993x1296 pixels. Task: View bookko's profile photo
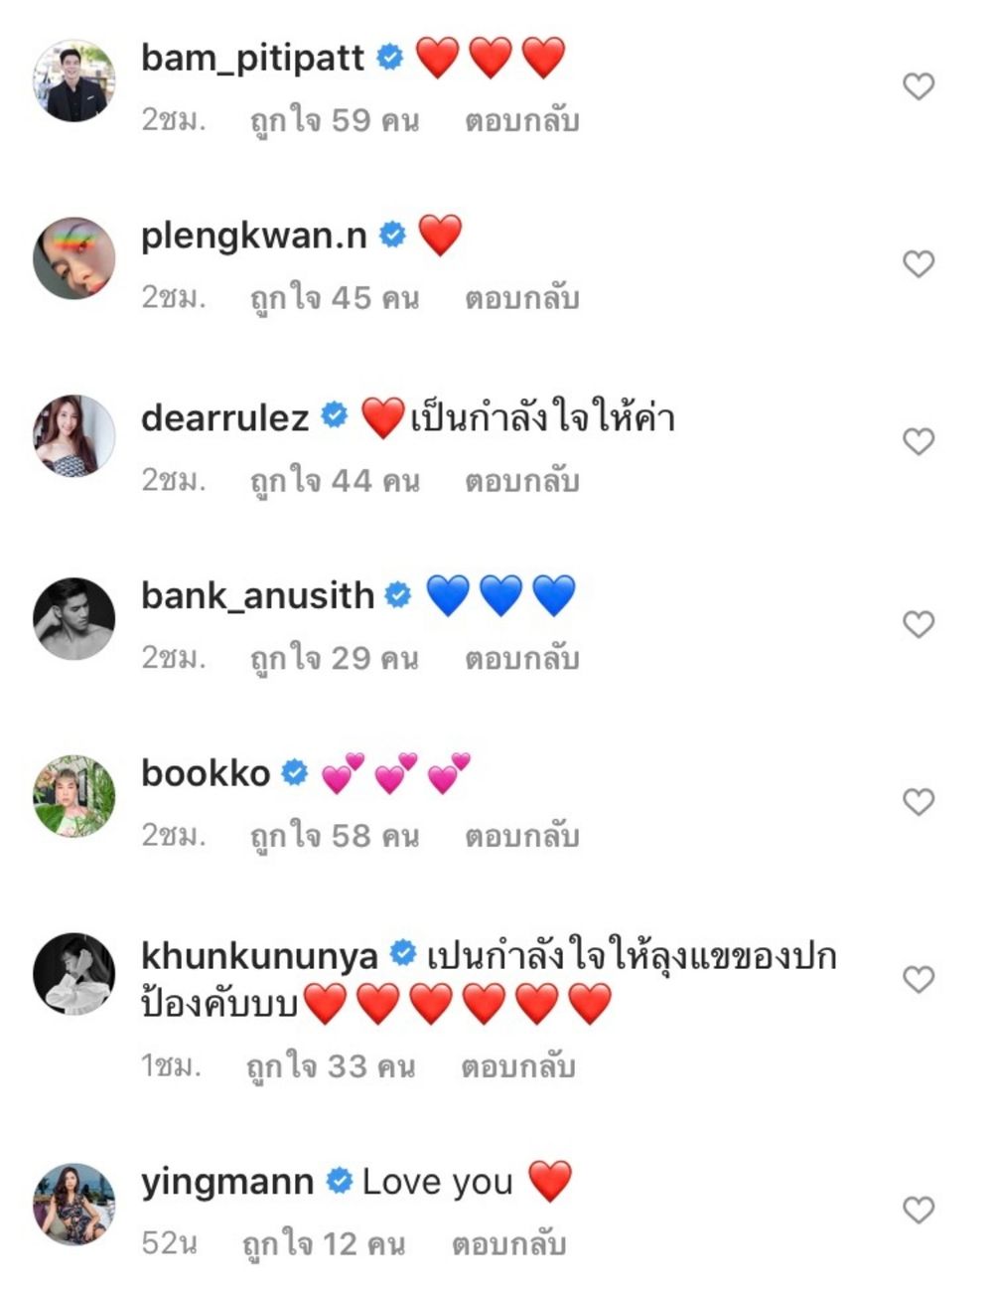[x=74, y=796]
